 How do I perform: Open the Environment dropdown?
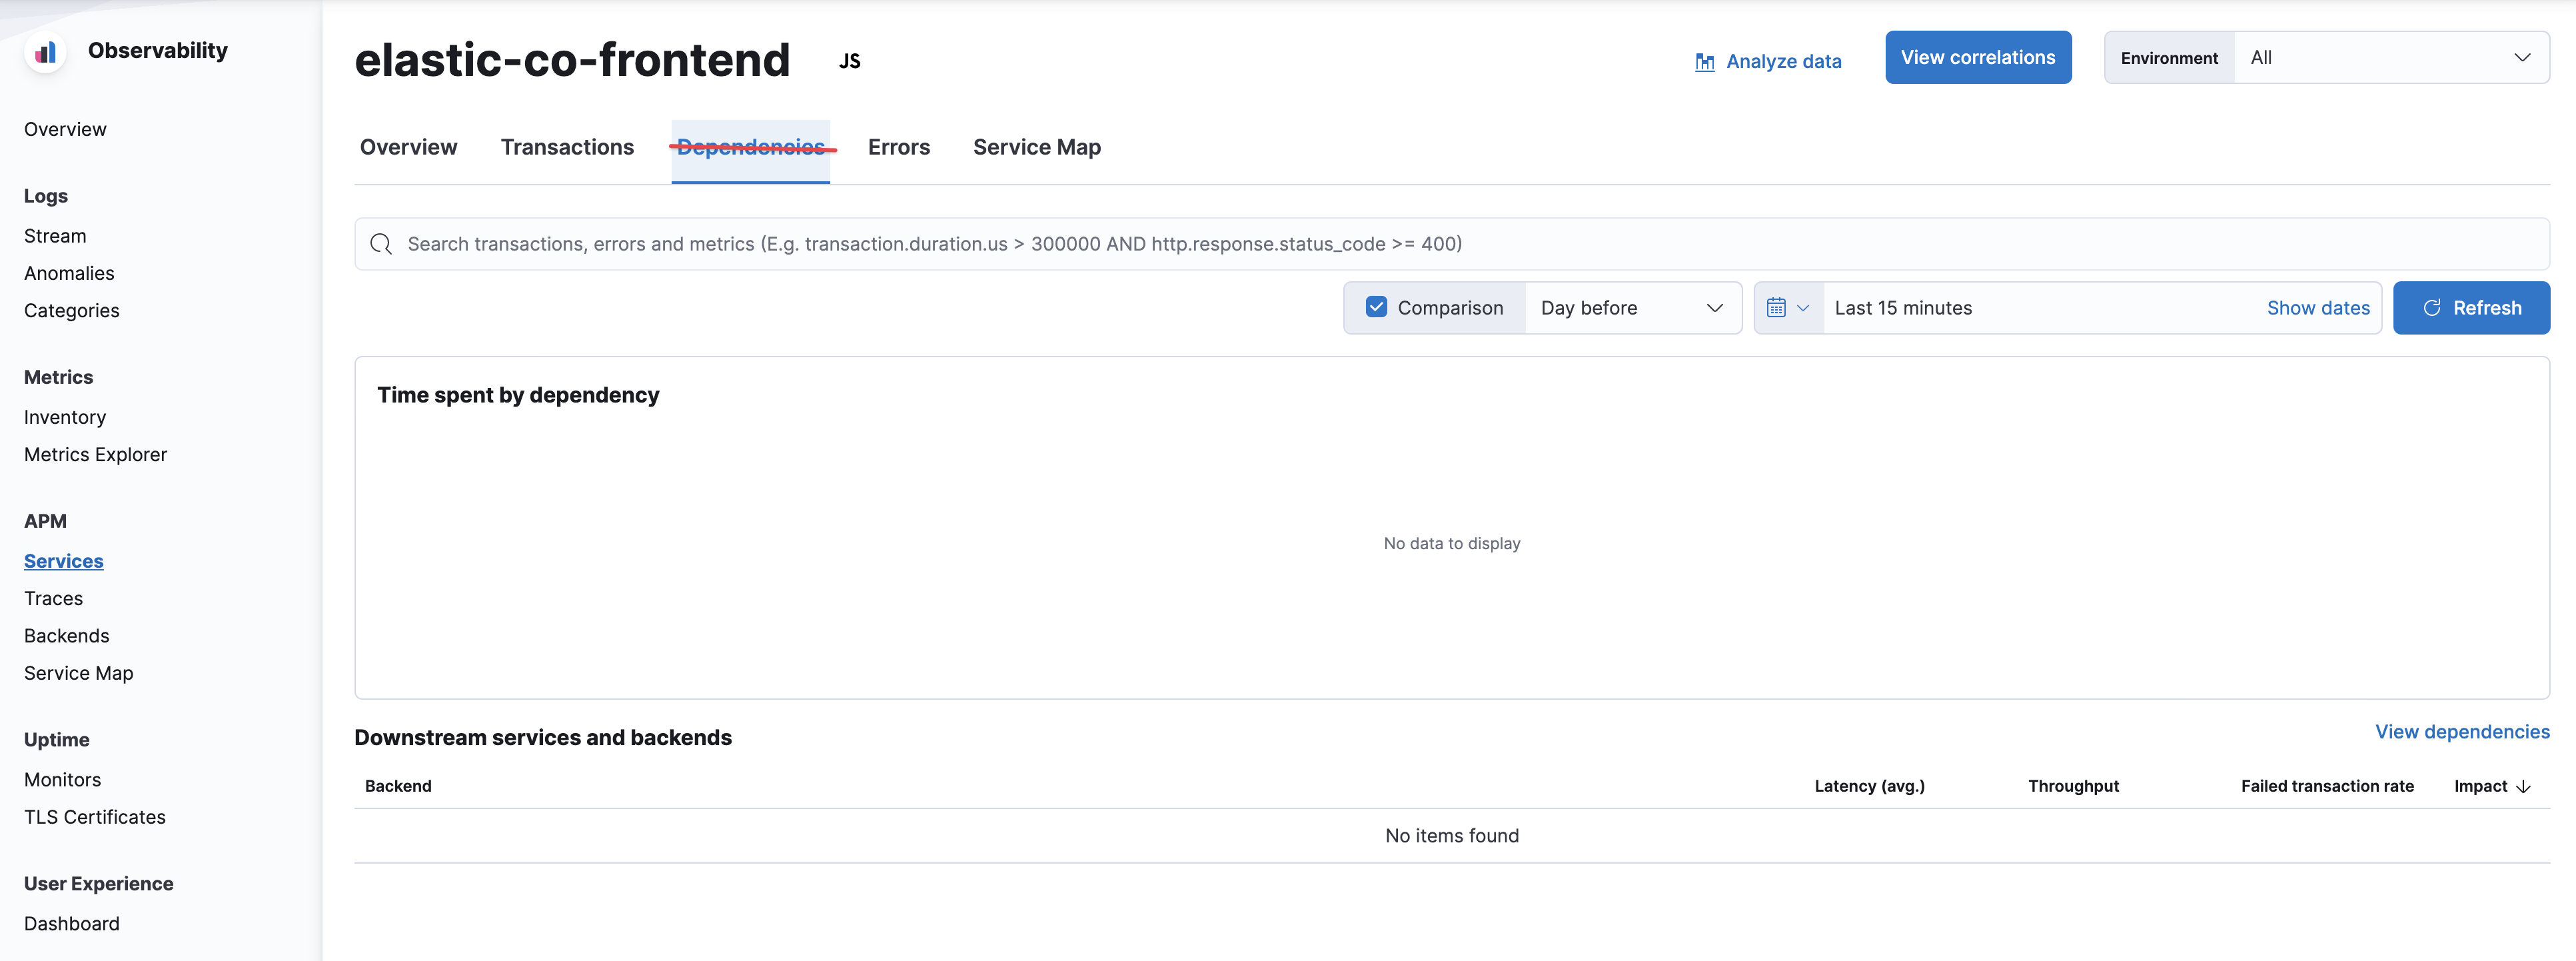pos(2391,58)
